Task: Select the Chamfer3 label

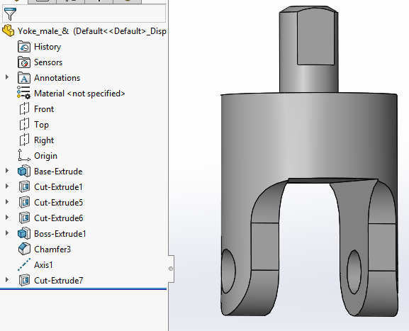Action: pos(52,249)
